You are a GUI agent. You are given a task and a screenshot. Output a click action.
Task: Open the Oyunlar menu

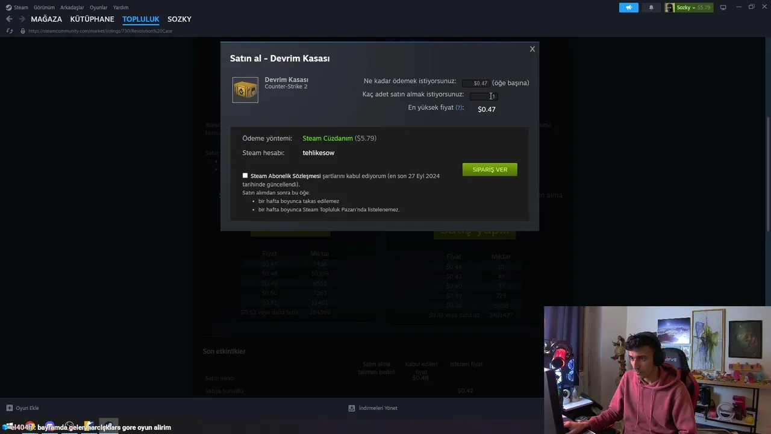(99, 7)
